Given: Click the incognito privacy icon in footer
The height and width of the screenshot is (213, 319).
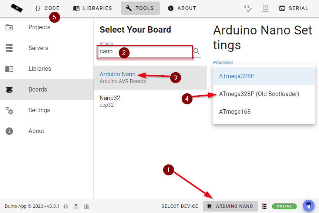Looking at the screenshot, I should coord(76,206).
